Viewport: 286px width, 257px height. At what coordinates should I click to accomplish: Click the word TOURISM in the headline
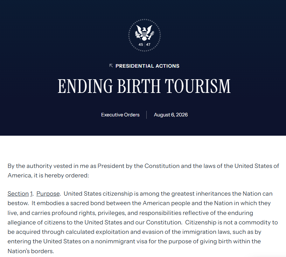[x=198, y=86]
